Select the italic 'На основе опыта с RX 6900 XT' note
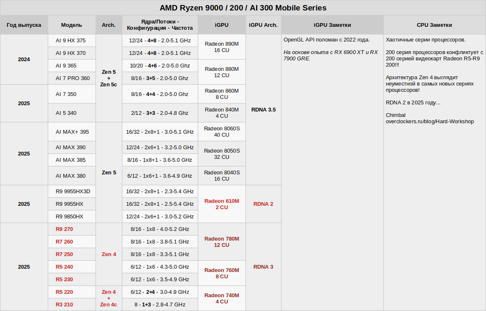The height and width of the screenshot is (311, 486). [331, 55]
